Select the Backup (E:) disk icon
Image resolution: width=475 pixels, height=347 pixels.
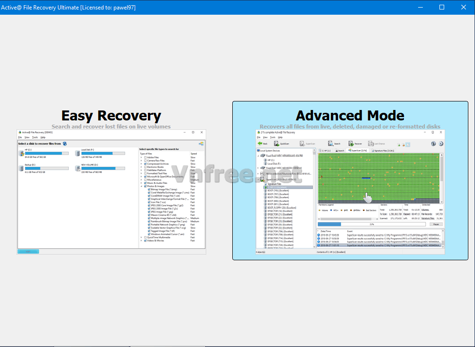click(x=21, y=168)
